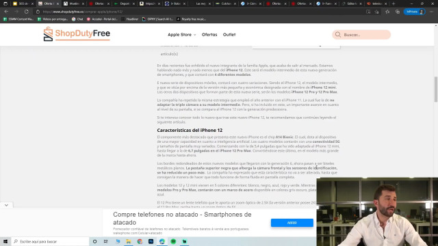The width and height of the screenshot is (438, 246).
Task: Open the Outlet menu item
Action: click(x=229, y=35)
